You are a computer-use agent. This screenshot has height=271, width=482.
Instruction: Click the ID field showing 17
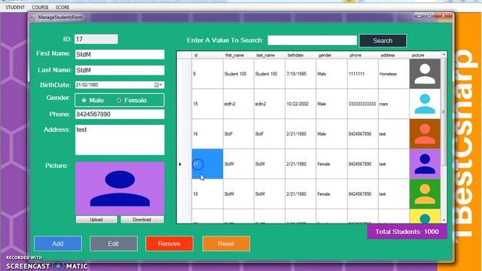(96, 39)
